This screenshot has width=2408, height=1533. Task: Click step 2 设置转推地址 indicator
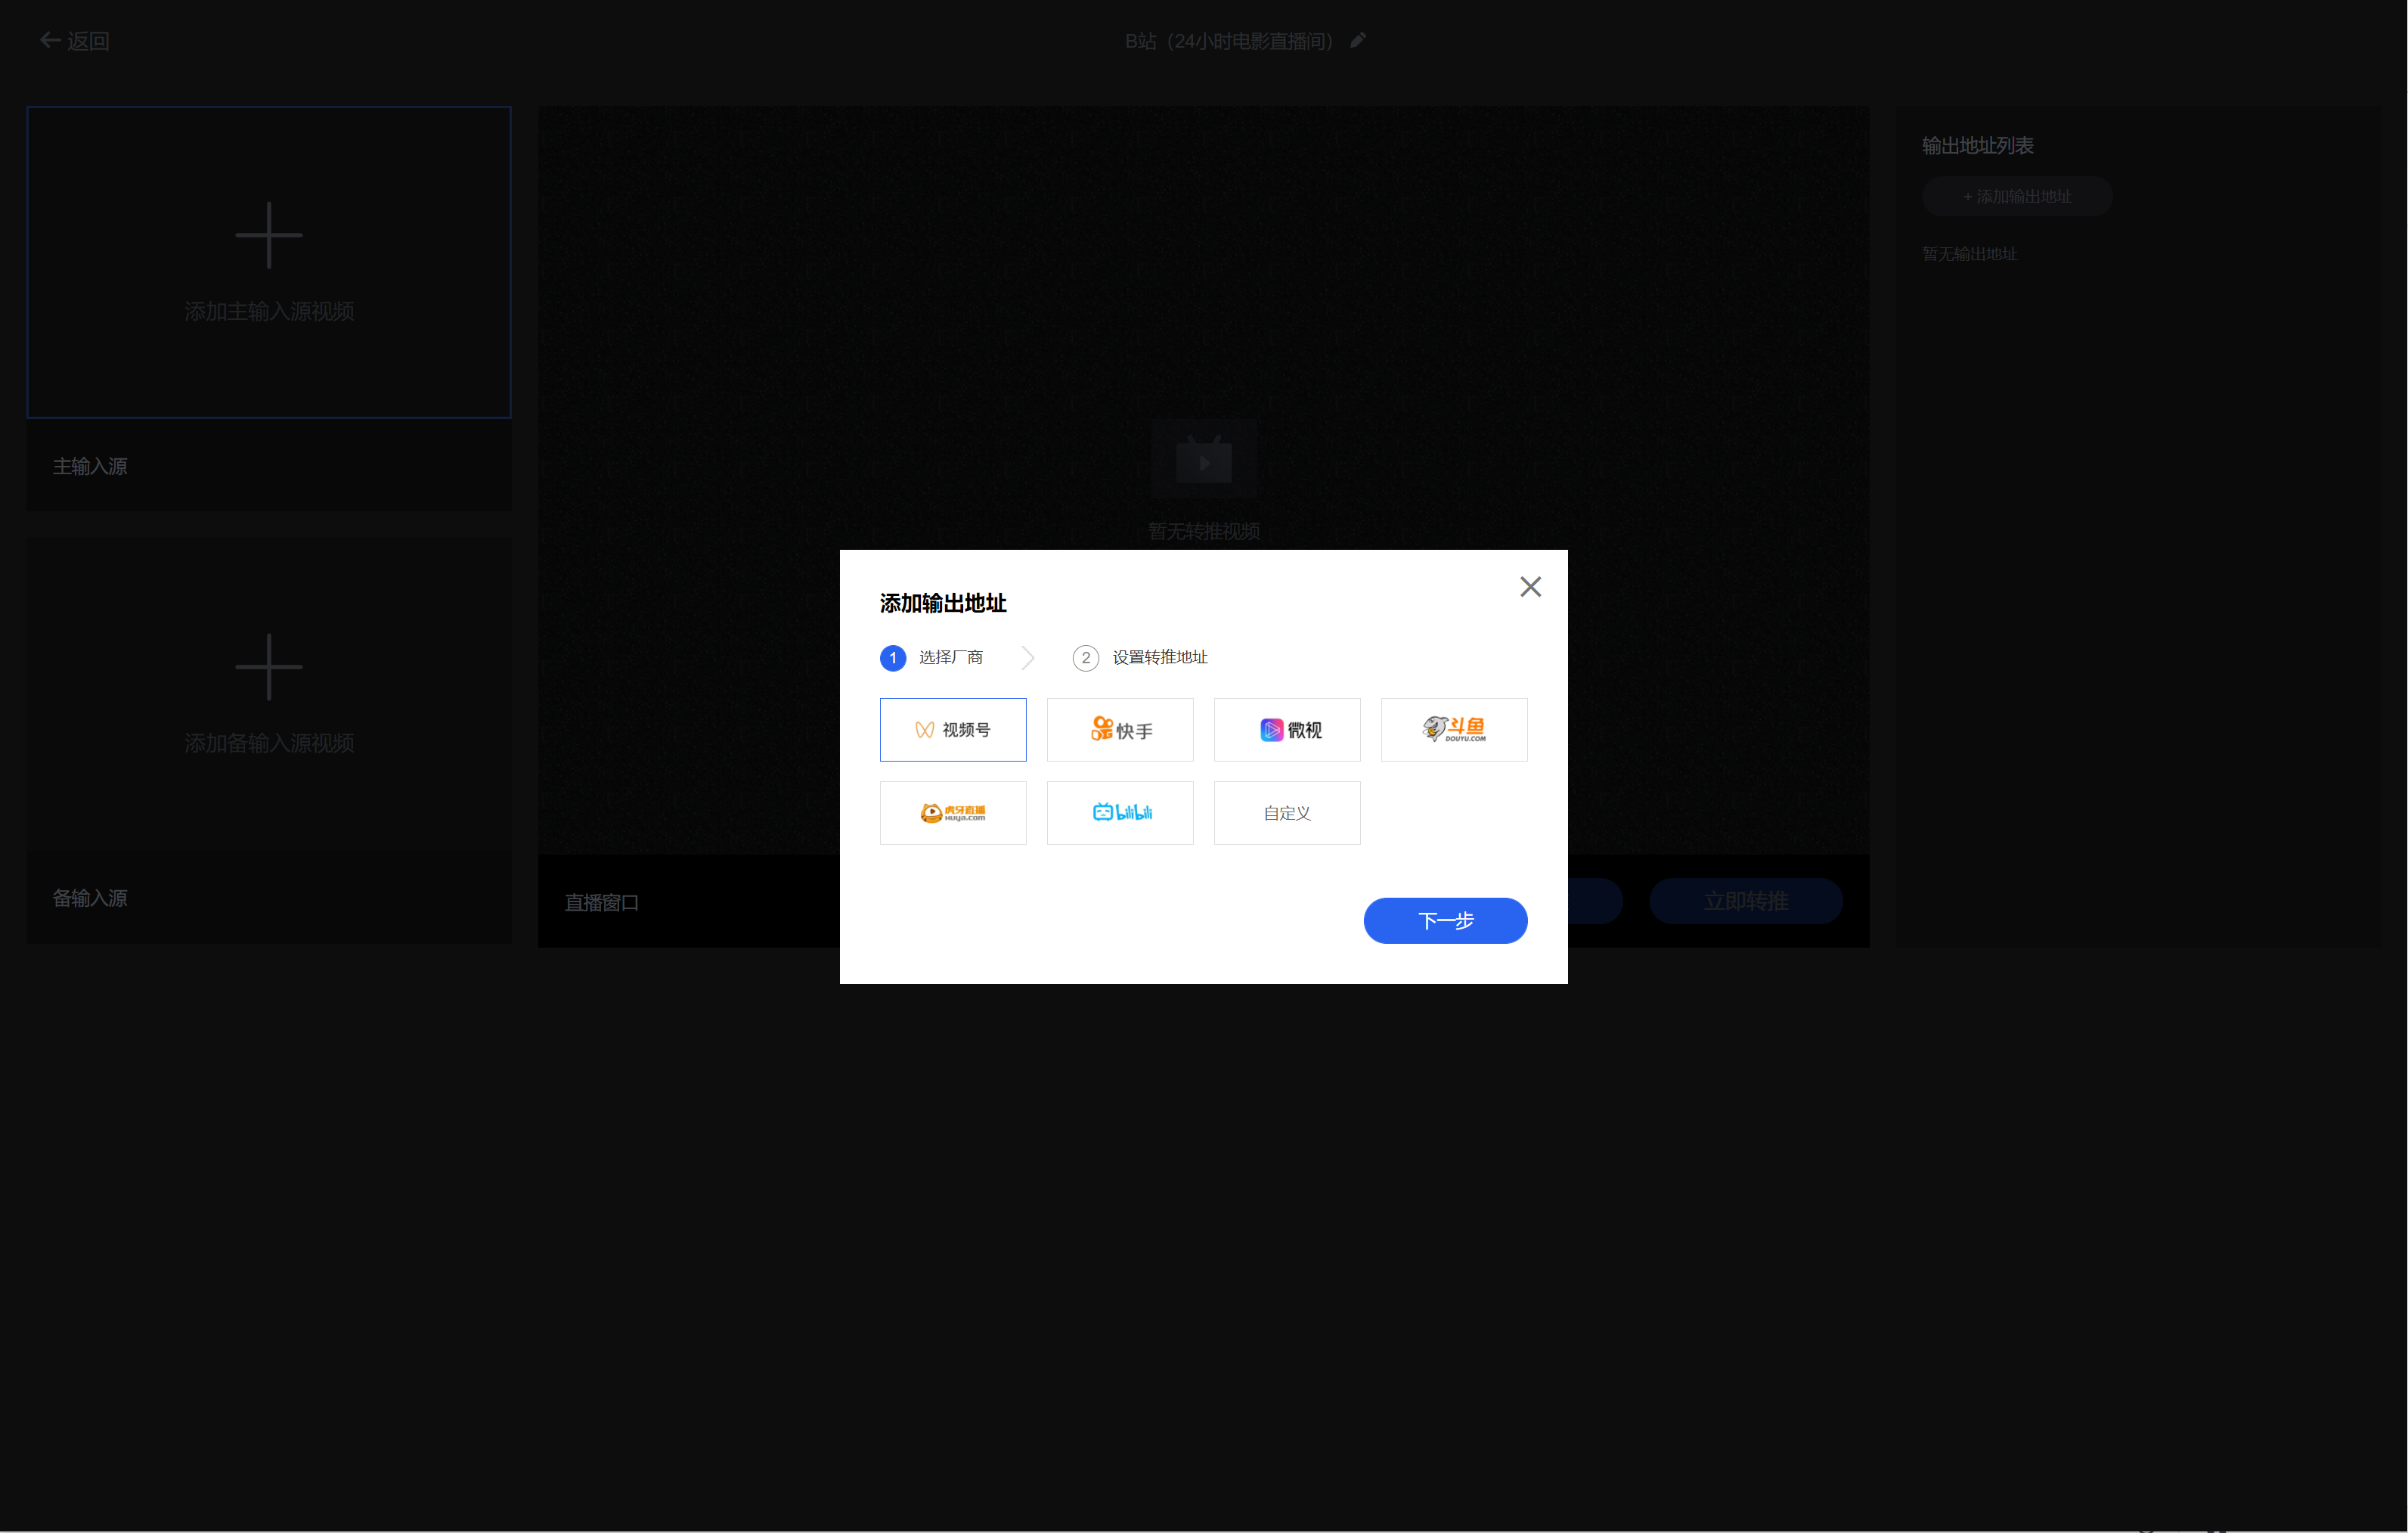pyautogui.click(x=1085, y=658)
